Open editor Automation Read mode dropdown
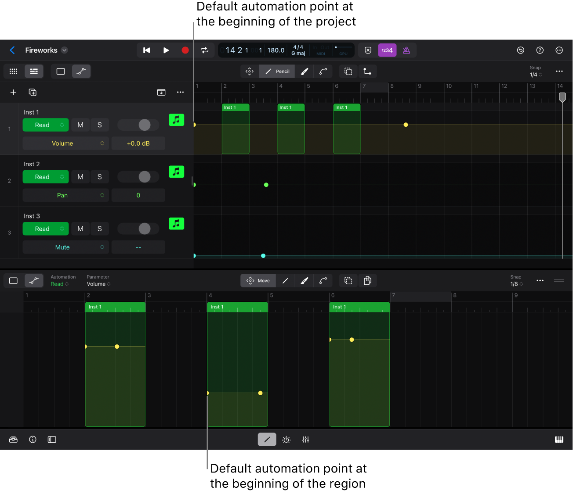Image resolution: width=573 pixels, height=494 pixels. pyautogui.click(x=60, y=284)
